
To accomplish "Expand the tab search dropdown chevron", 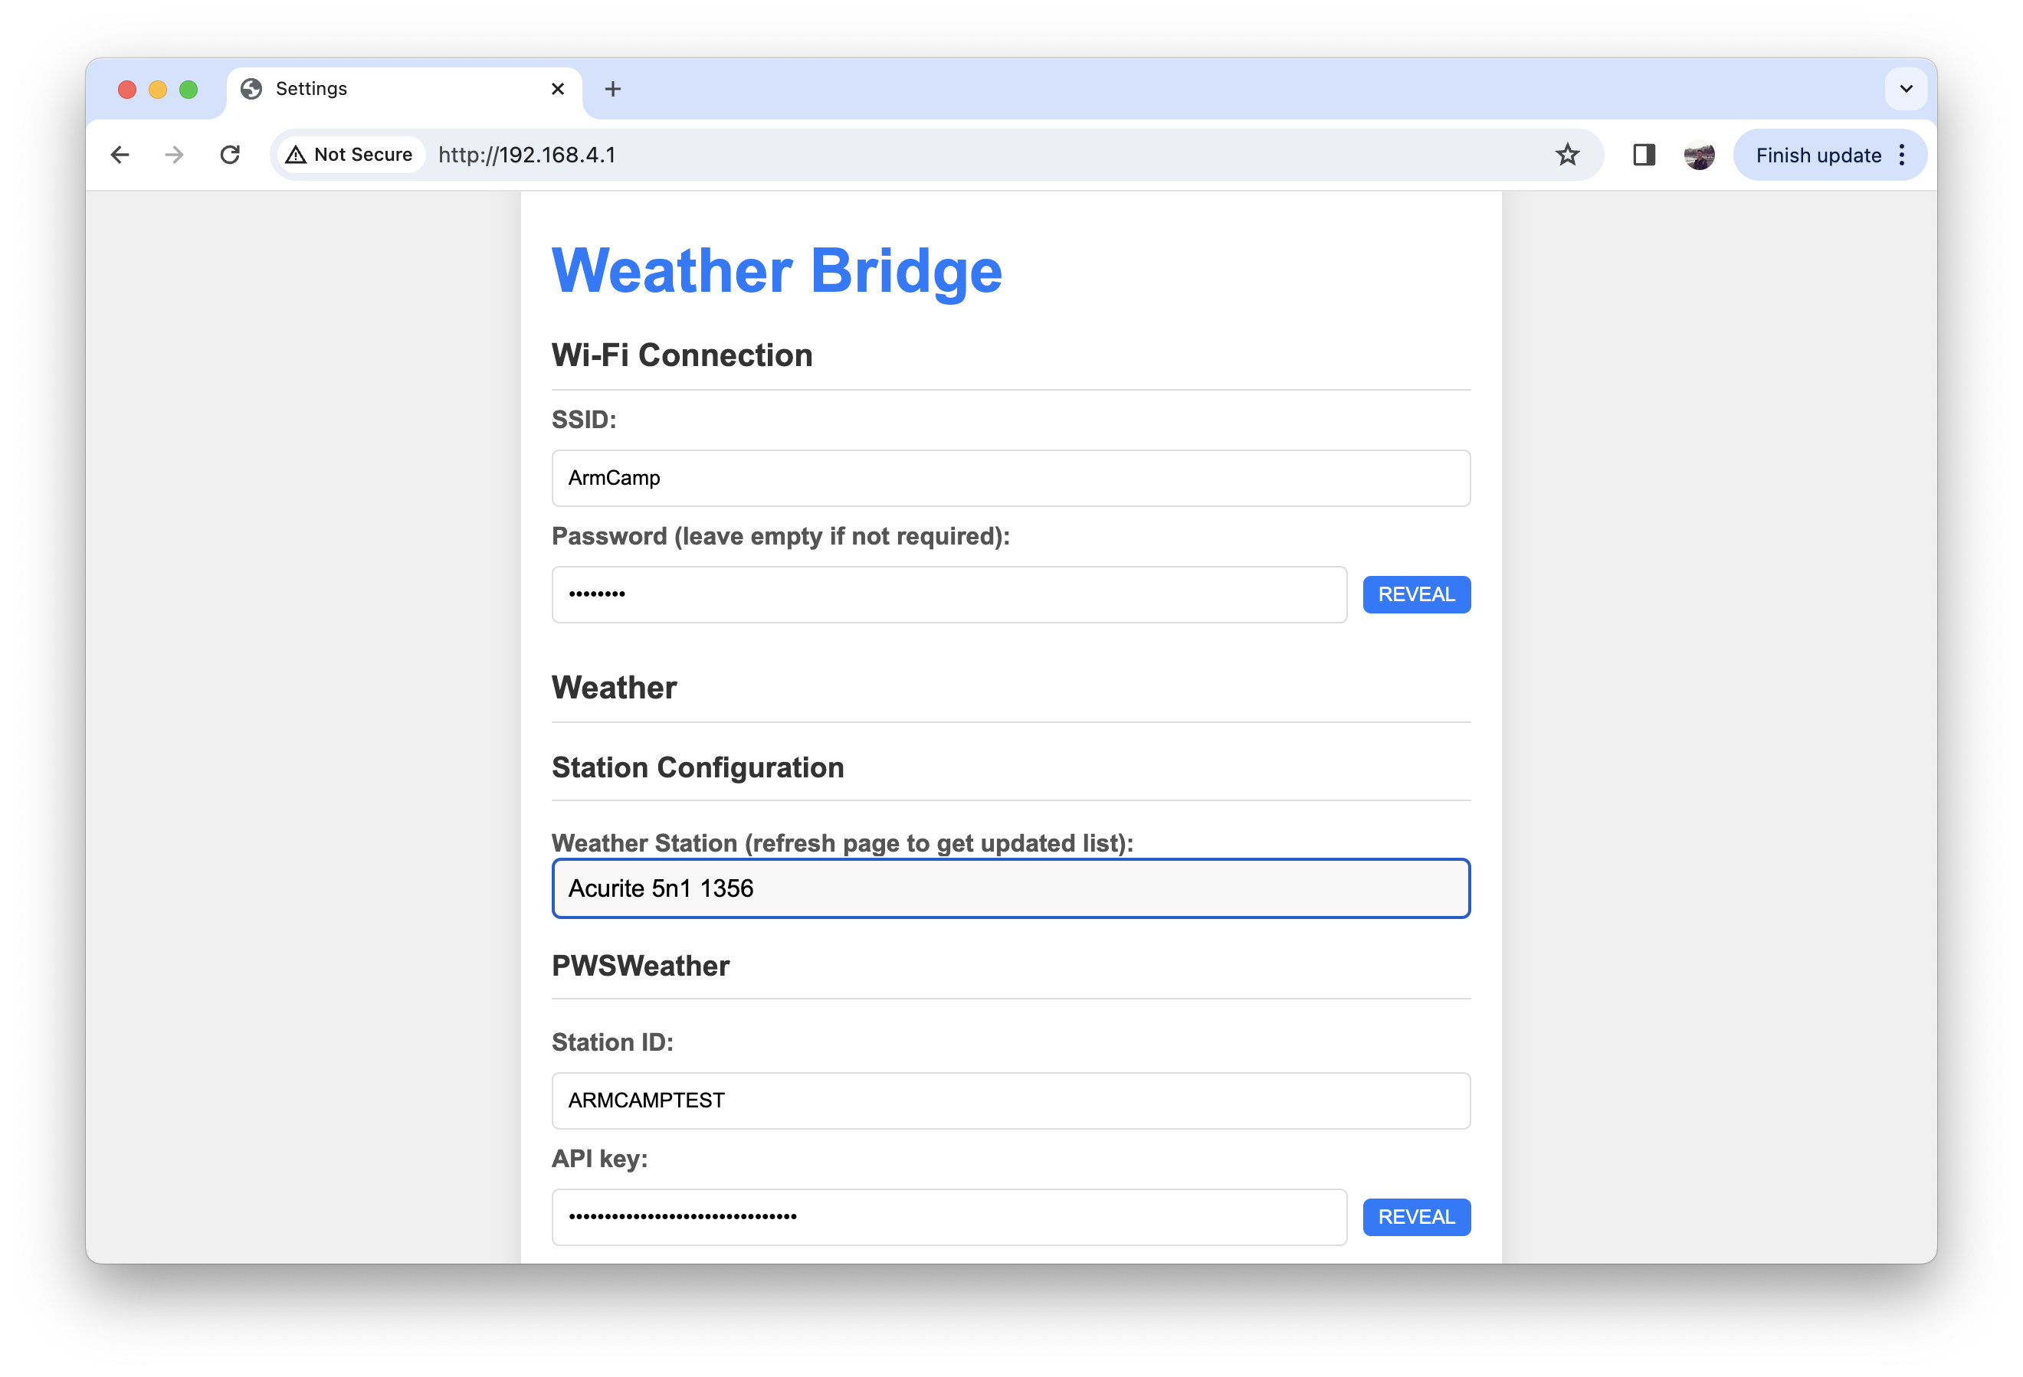I will coord(1906,89).
